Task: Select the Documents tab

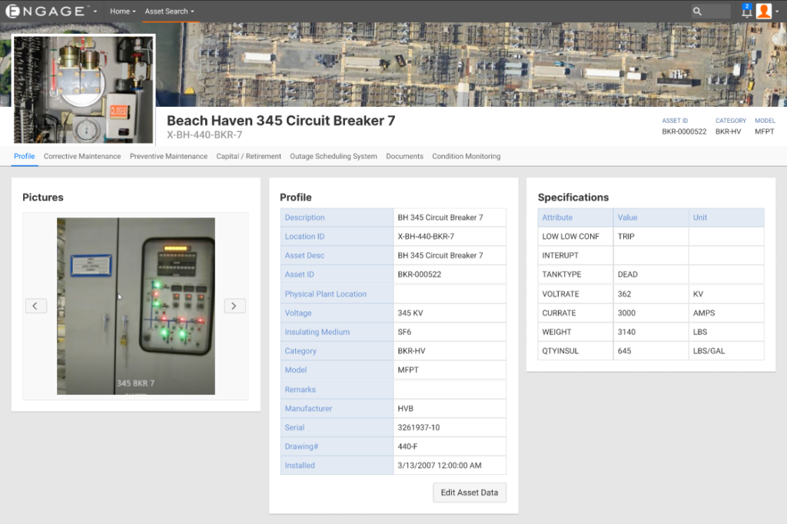Action: tap(404, 156)
